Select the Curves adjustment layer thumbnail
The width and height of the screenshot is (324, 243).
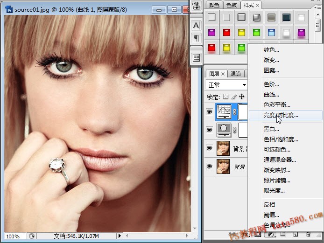[x=224, y=111]
